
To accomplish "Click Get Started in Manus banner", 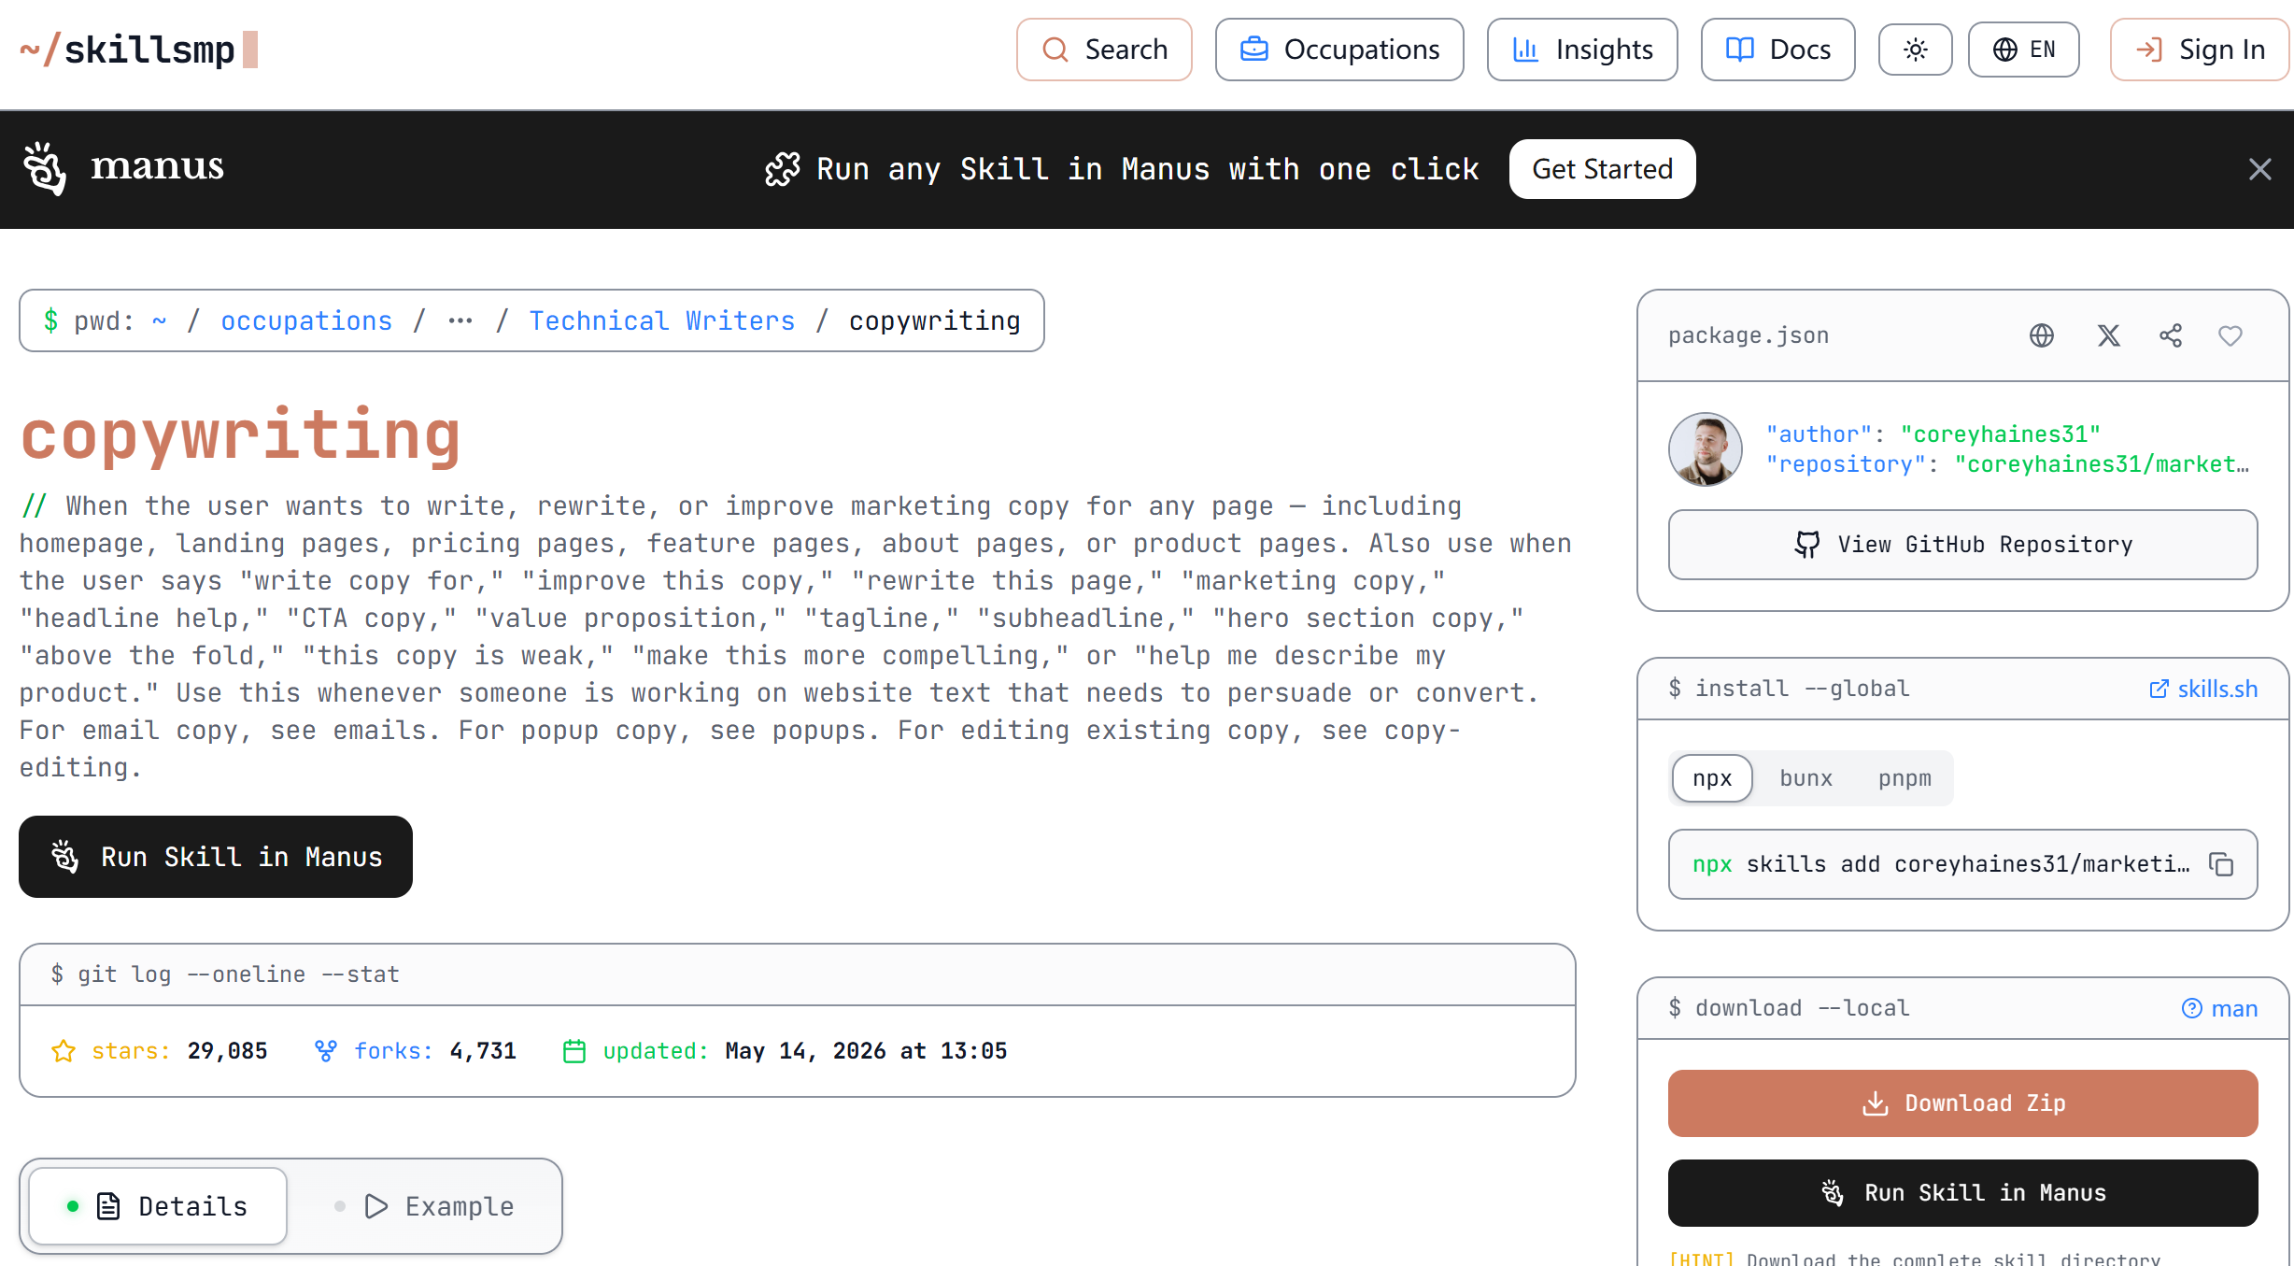I will 1602,169.
